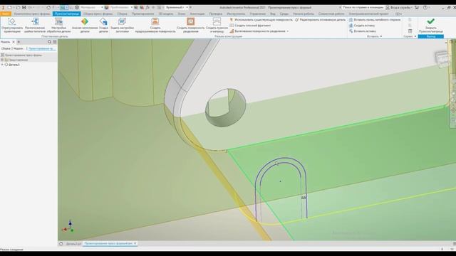Image resolution: width=456 pixels, height=256 pixels.
Task: Click Создать плоский фрагмент command
Action: coord(250,26)
